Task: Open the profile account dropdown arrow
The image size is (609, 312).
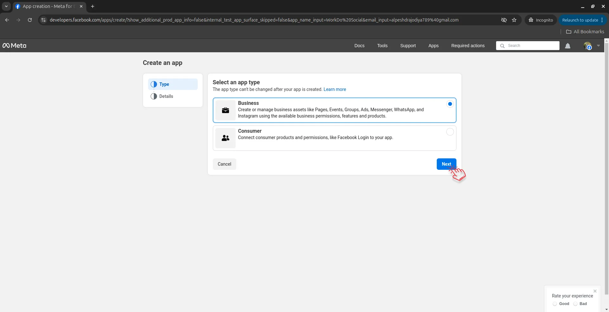Action: tap(599, 46)
